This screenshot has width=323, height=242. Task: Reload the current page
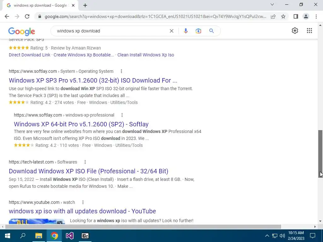(x=27, y=16)
